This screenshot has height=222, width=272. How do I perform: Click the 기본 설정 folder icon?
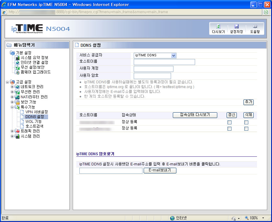click(12, 52)
